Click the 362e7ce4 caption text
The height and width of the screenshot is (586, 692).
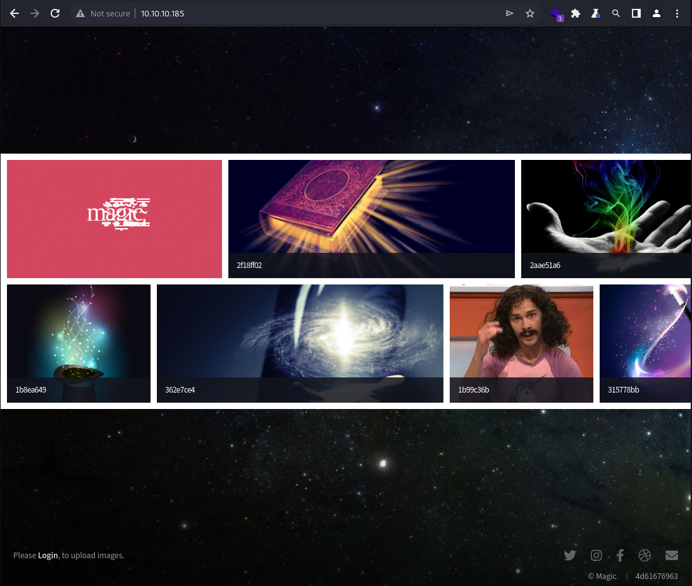click(x=180, y=390)
